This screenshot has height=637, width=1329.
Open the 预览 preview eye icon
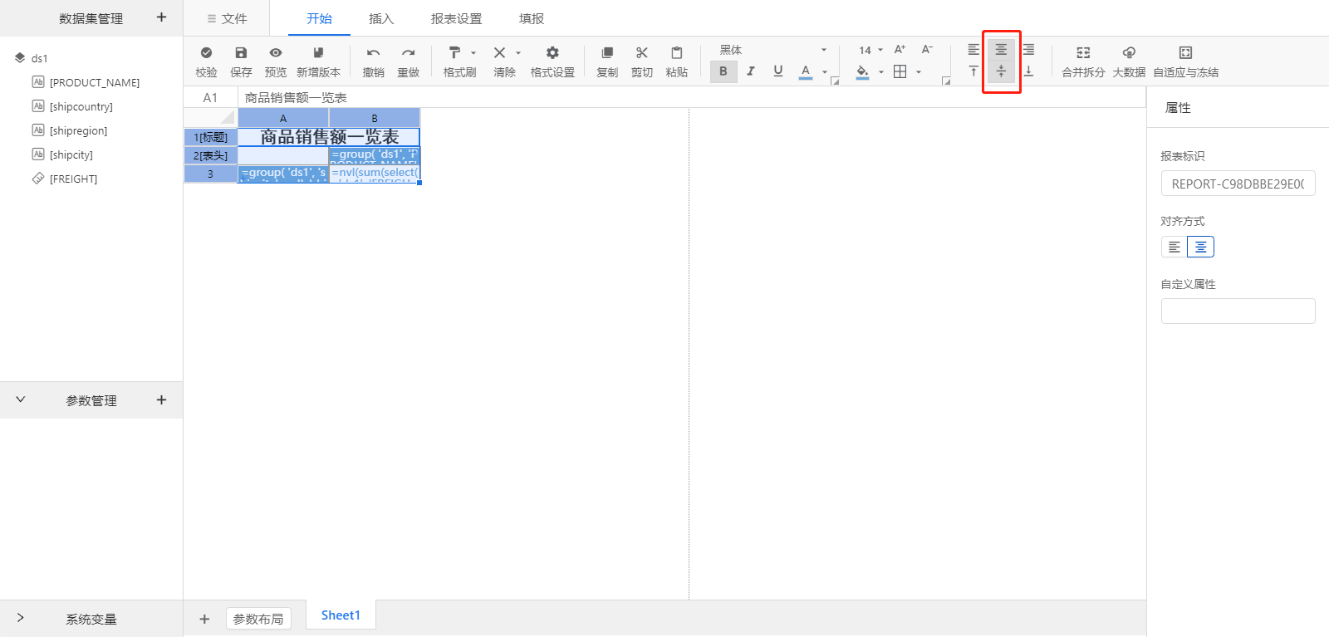coord(276,53)
